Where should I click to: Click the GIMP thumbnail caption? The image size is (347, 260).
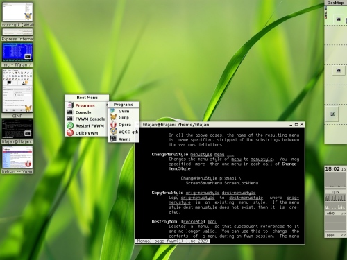[x=17, y=116]
